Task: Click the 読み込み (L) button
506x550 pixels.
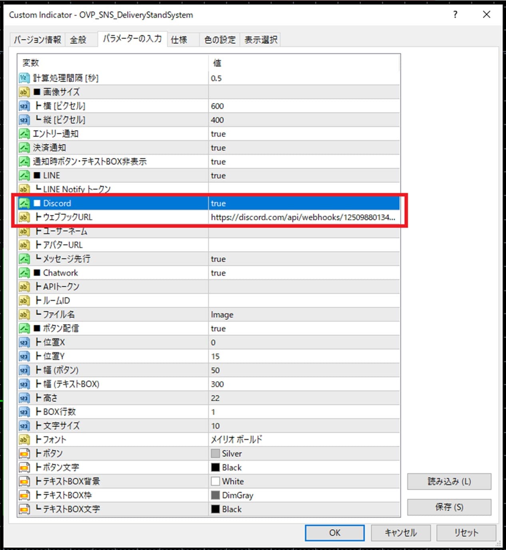Action: click(449, 481)
